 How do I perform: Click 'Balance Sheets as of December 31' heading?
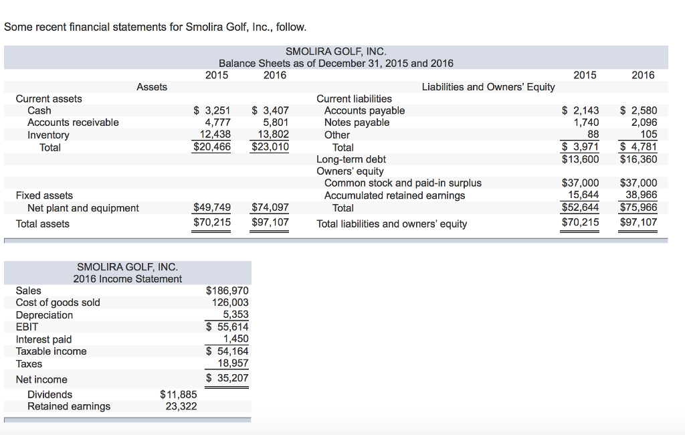tap(336, 64)
